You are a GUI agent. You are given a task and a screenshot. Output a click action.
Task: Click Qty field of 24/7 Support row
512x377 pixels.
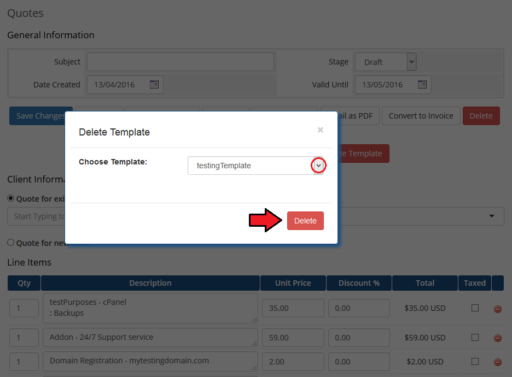pyautogui.click(x=24, y=338)
